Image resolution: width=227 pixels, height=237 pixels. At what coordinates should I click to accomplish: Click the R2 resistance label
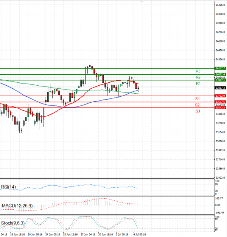click(198, 77)
